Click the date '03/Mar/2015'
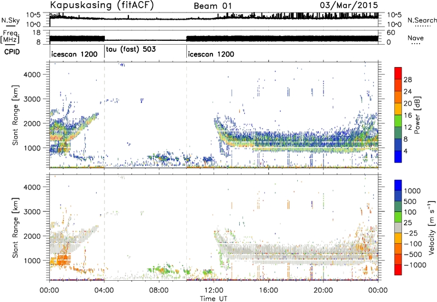Screen dimensions: 437x302 coord(349,5)
